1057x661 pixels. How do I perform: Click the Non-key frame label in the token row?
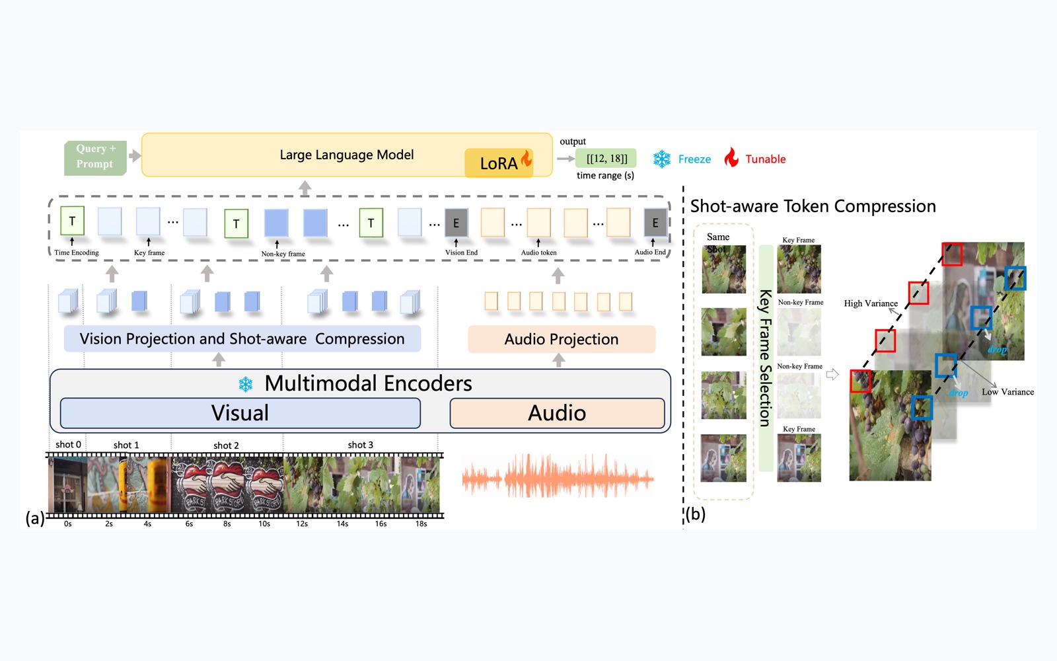pos(283,254)
